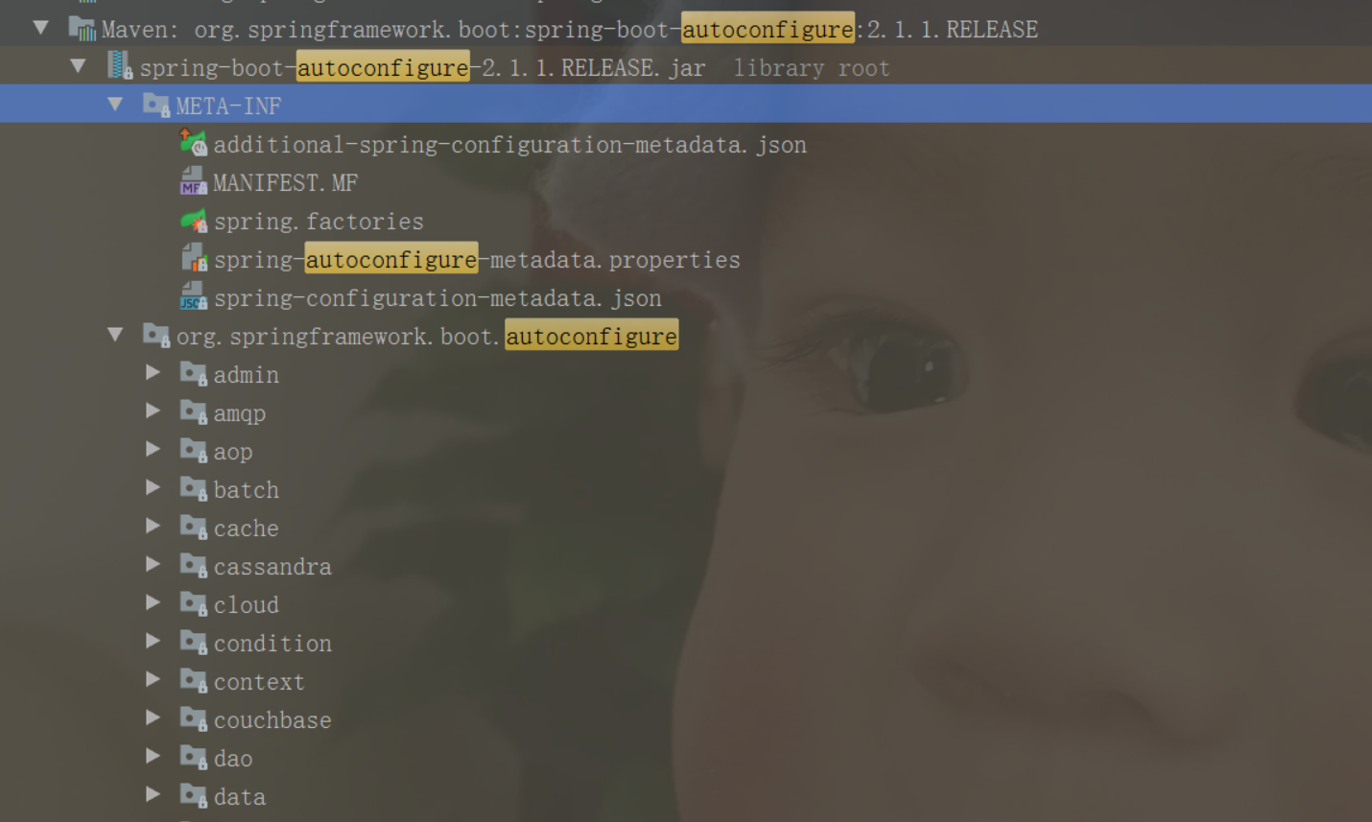Click the spring.factories leaf icon
The height and width of the screenshot is (822, 1372).
pyautogui.click(x=193, y=221)
